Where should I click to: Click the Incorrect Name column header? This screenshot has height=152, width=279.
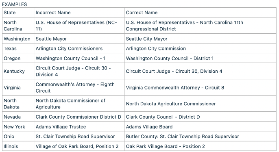(x=79, y=13)
